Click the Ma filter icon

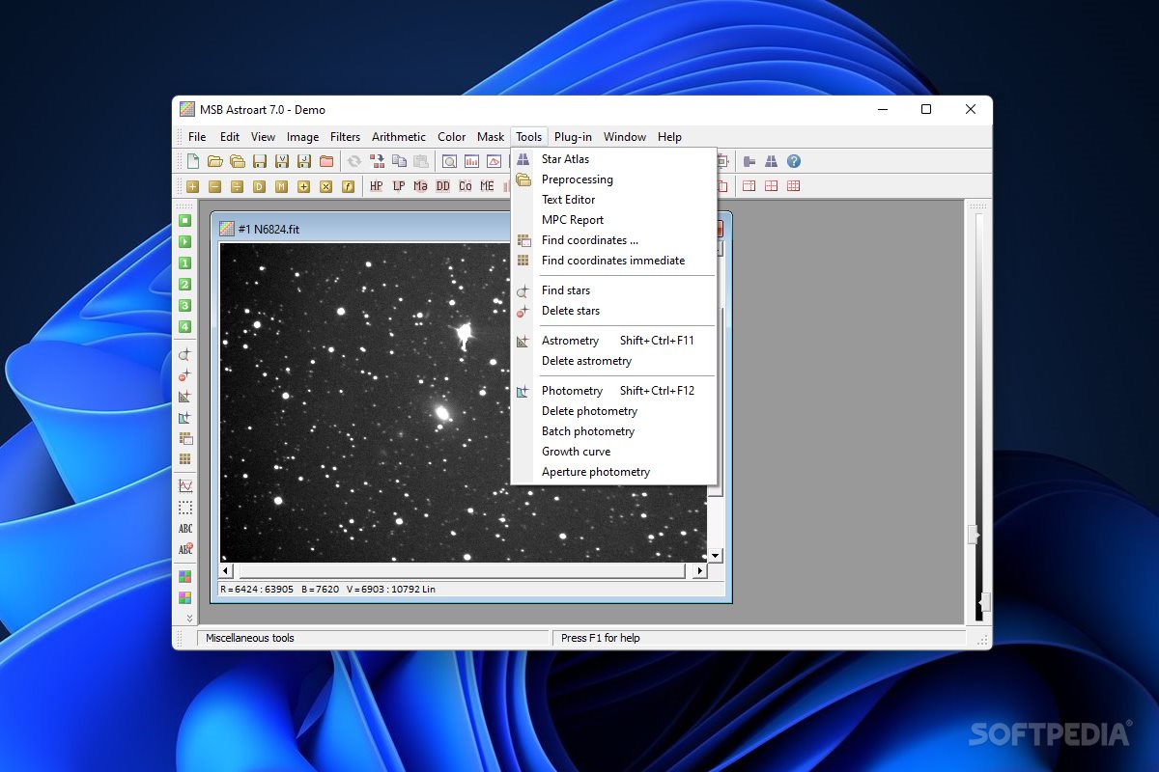[420, 186]
